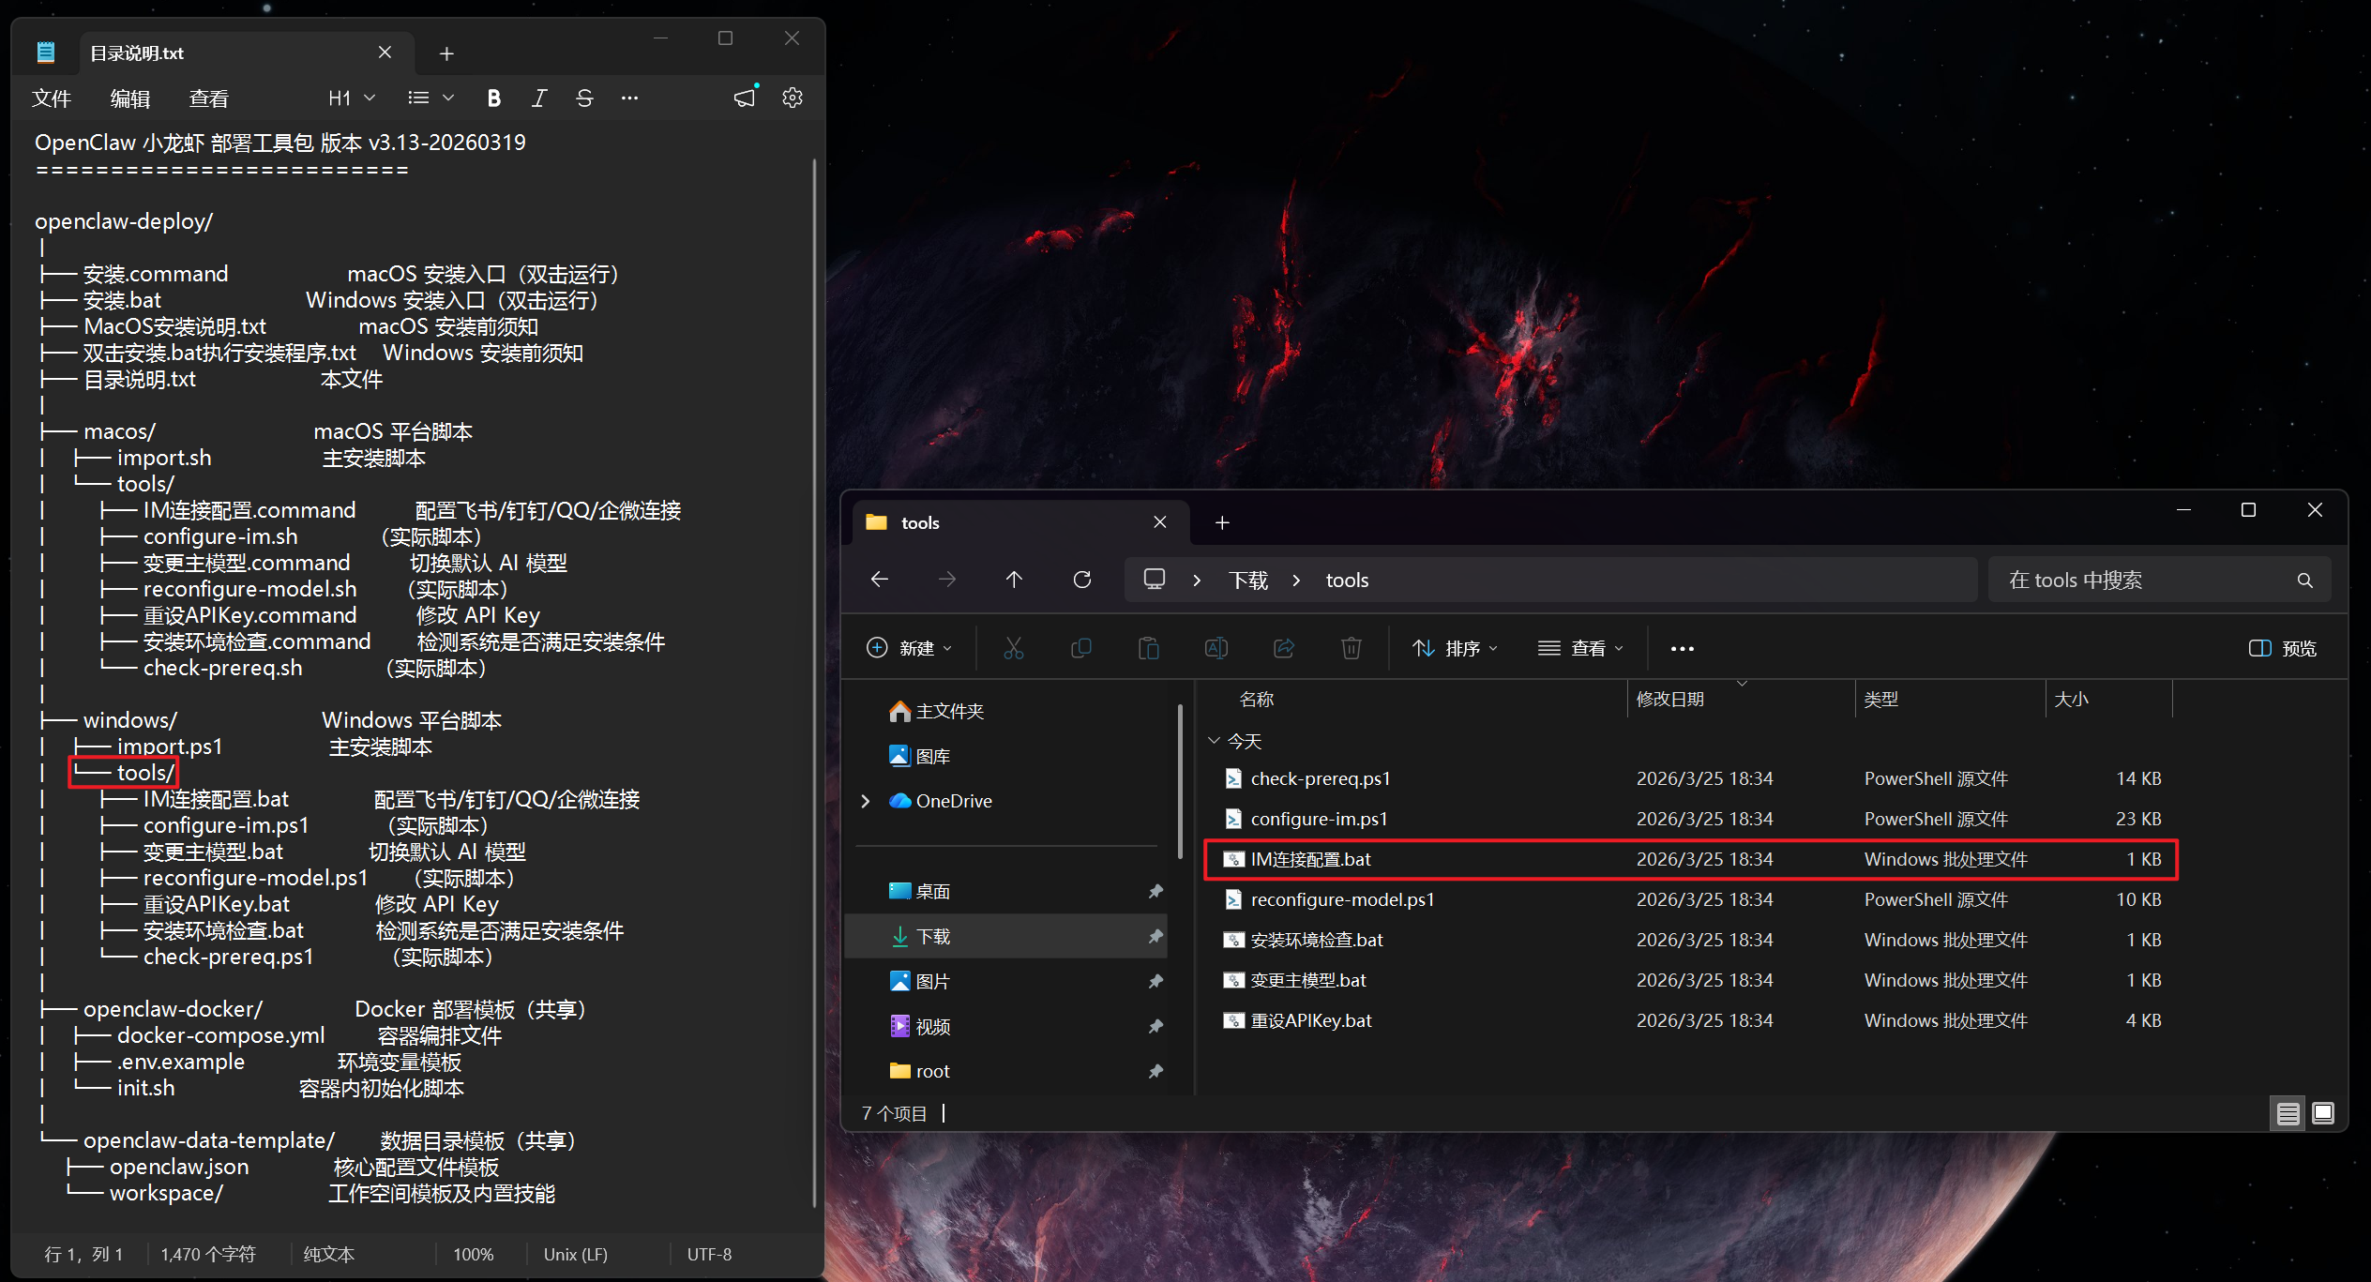Expand the OneDrive tree node

pos(865,801)
